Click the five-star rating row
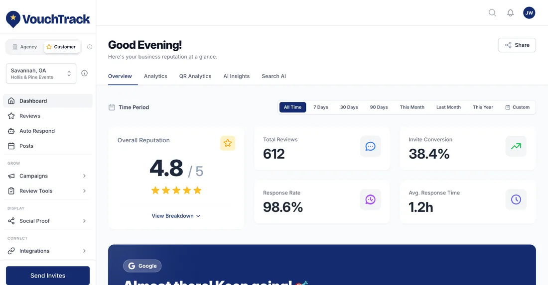The height and width of the screenshot is (285, 548). point(176,190)
